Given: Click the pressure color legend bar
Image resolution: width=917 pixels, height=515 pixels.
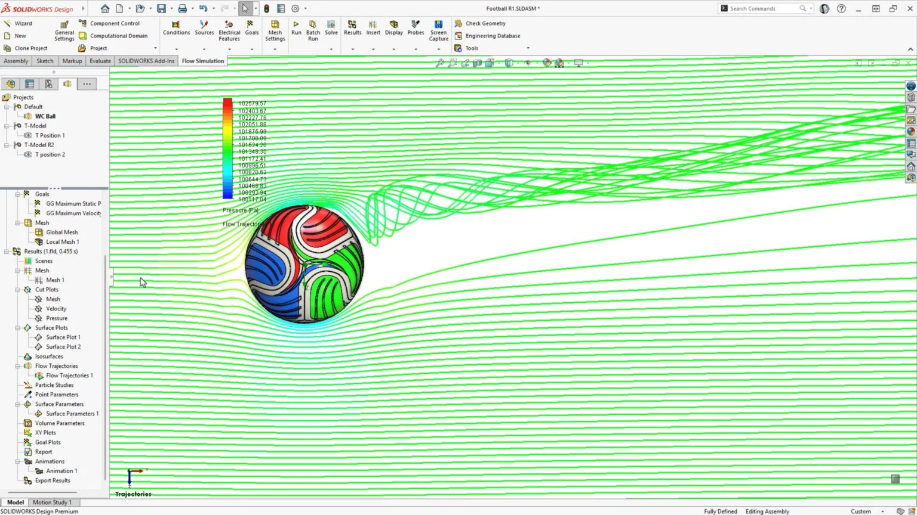Looking at the screenshot, I should pos(227,148).
